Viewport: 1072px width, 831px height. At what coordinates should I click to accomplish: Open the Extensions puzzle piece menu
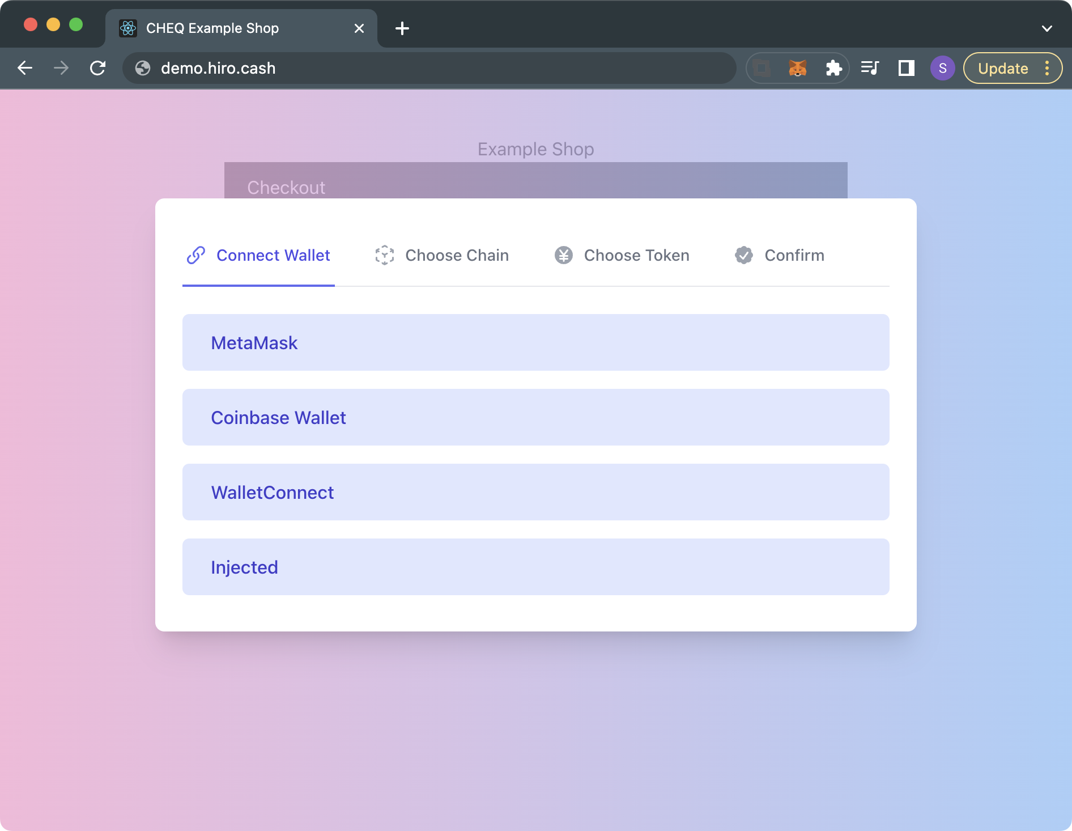833,69
